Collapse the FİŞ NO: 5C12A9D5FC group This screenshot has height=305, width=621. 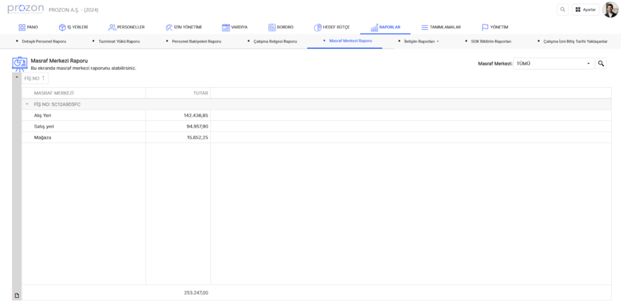pos(27,104)
